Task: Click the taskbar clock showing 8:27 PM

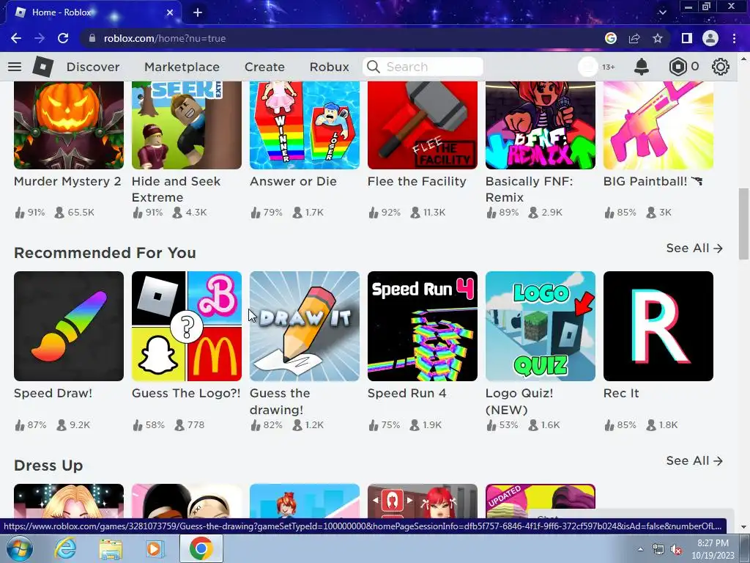Action: 713,549
